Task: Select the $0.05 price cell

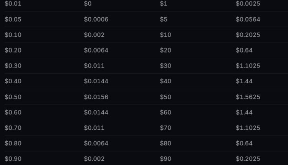Action: coord(13,20)
